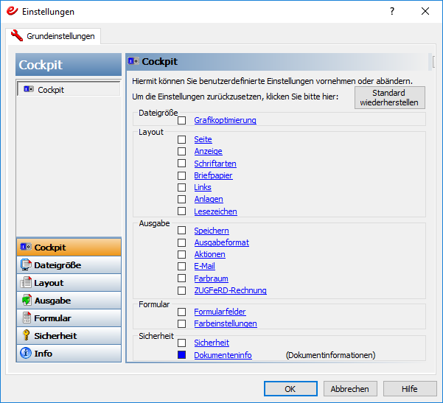
Task: Check the Formularfelder checkbox
Action: coord(181,312)
